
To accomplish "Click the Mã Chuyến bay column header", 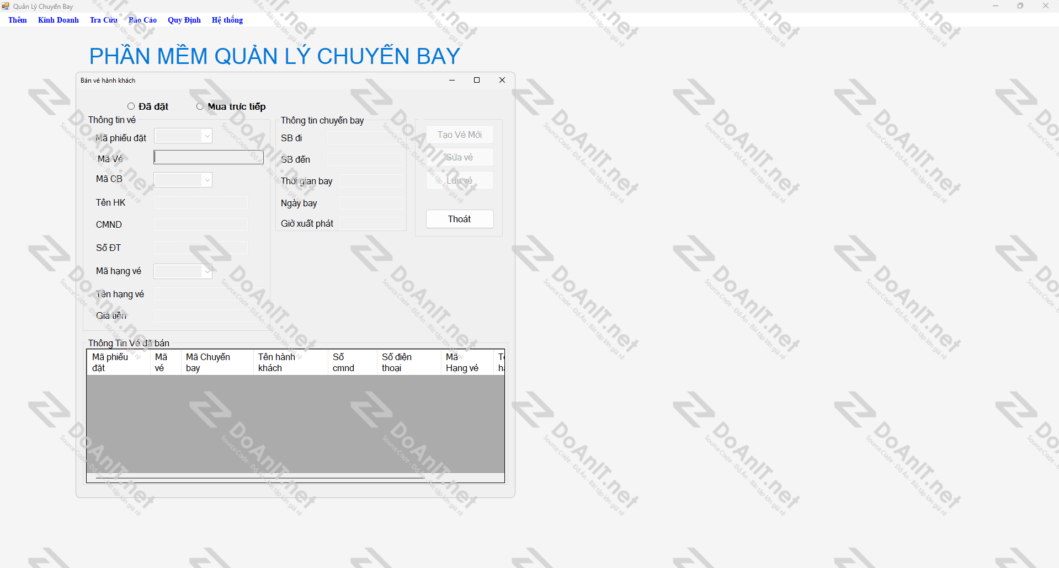I will (x=217, y=362).
